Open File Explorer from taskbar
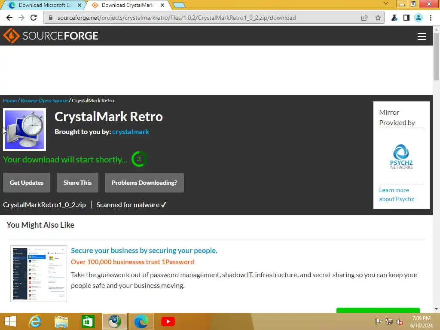The width and height of the screenshot is (440, 330). point(61,321)
